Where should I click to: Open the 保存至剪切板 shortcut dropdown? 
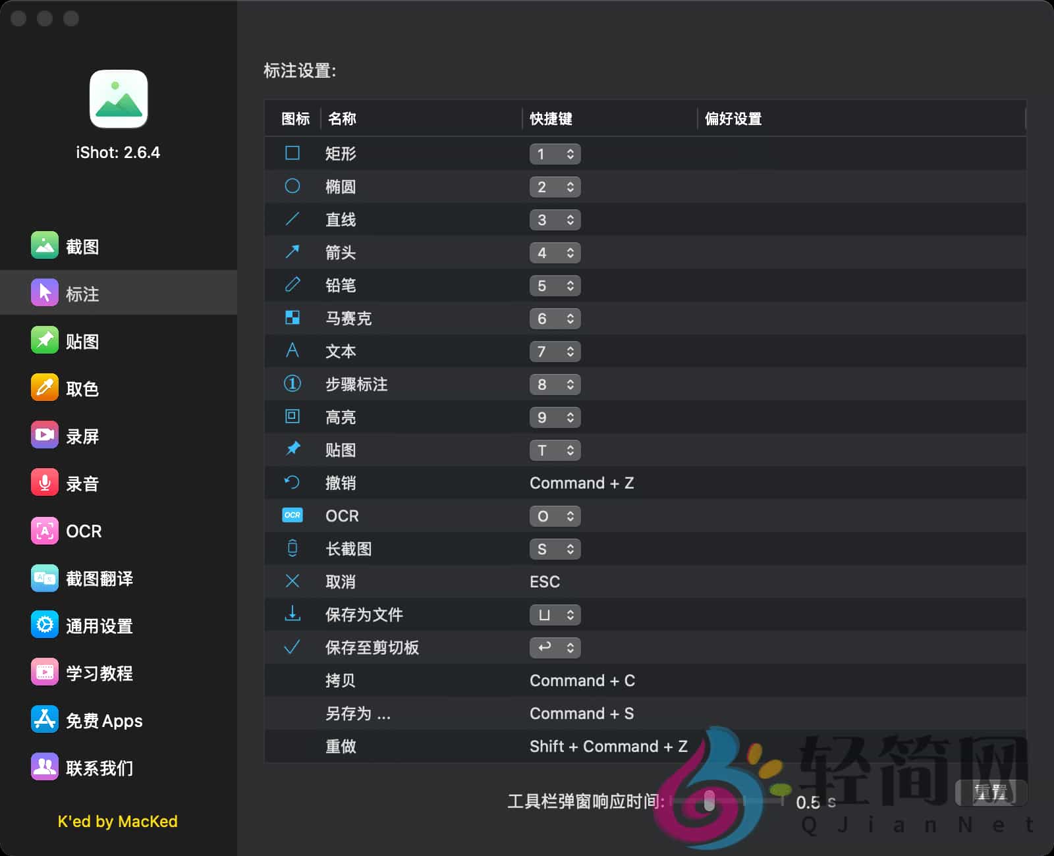coord(555,647)
